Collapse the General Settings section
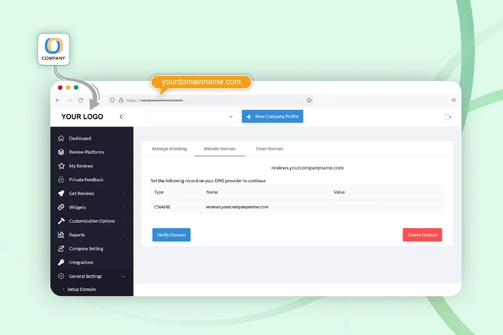503x335 pixels. (124, 277)
